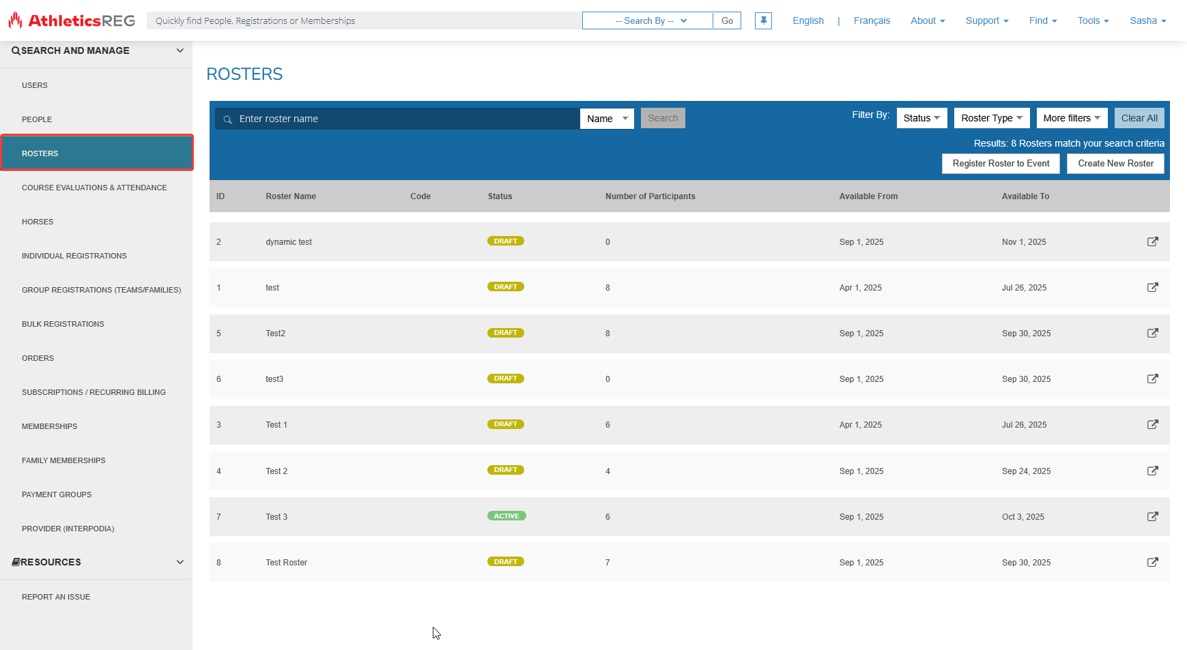Expand the Roster Type filter
The height and width of the screenshot is (650, 1187).
[991, 118]
